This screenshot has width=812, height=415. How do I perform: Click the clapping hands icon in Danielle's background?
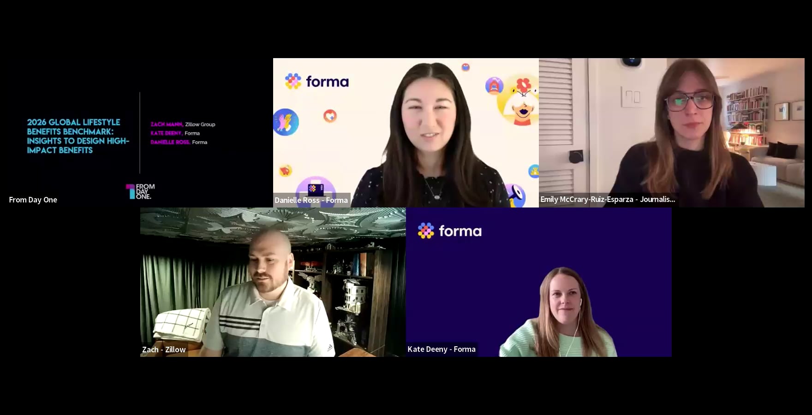pyautogui.click(x=285, y=122)
